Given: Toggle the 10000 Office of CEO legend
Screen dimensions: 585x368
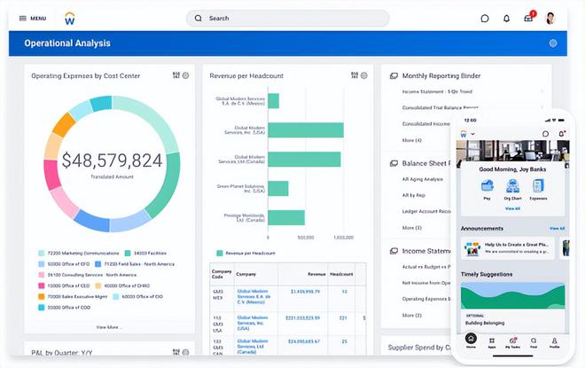Looking at the screenshot, I should click(x=64, y=286).
